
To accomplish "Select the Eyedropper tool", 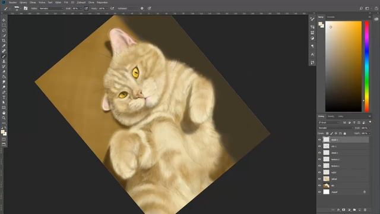I will [x=4, y=46].
